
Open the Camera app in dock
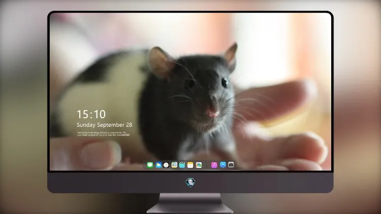tap(231, 165)
